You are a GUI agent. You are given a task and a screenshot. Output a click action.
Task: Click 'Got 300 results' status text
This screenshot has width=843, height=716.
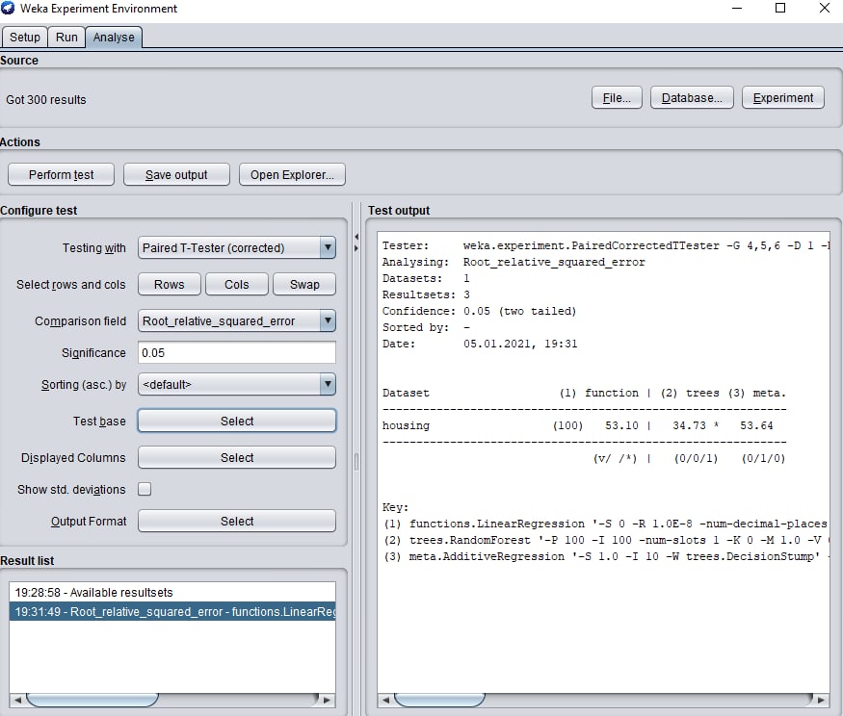coord(46,100)
